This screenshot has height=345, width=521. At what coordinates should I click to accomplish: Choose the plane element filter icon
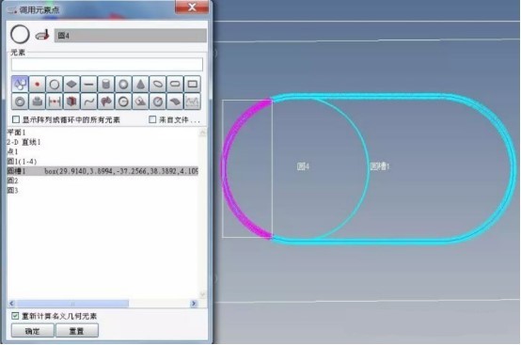(x=71, y=84)
